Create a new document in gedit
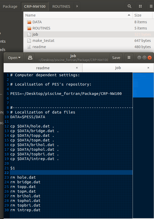 click(30, 57)
